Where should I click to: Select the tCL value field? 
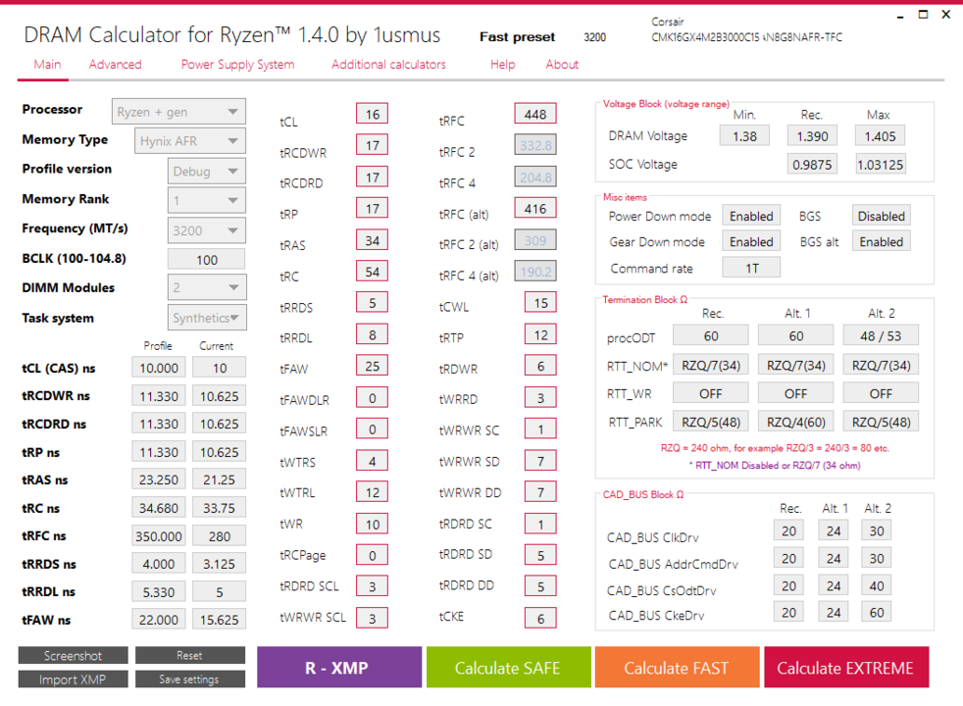[x=373, y=114]
